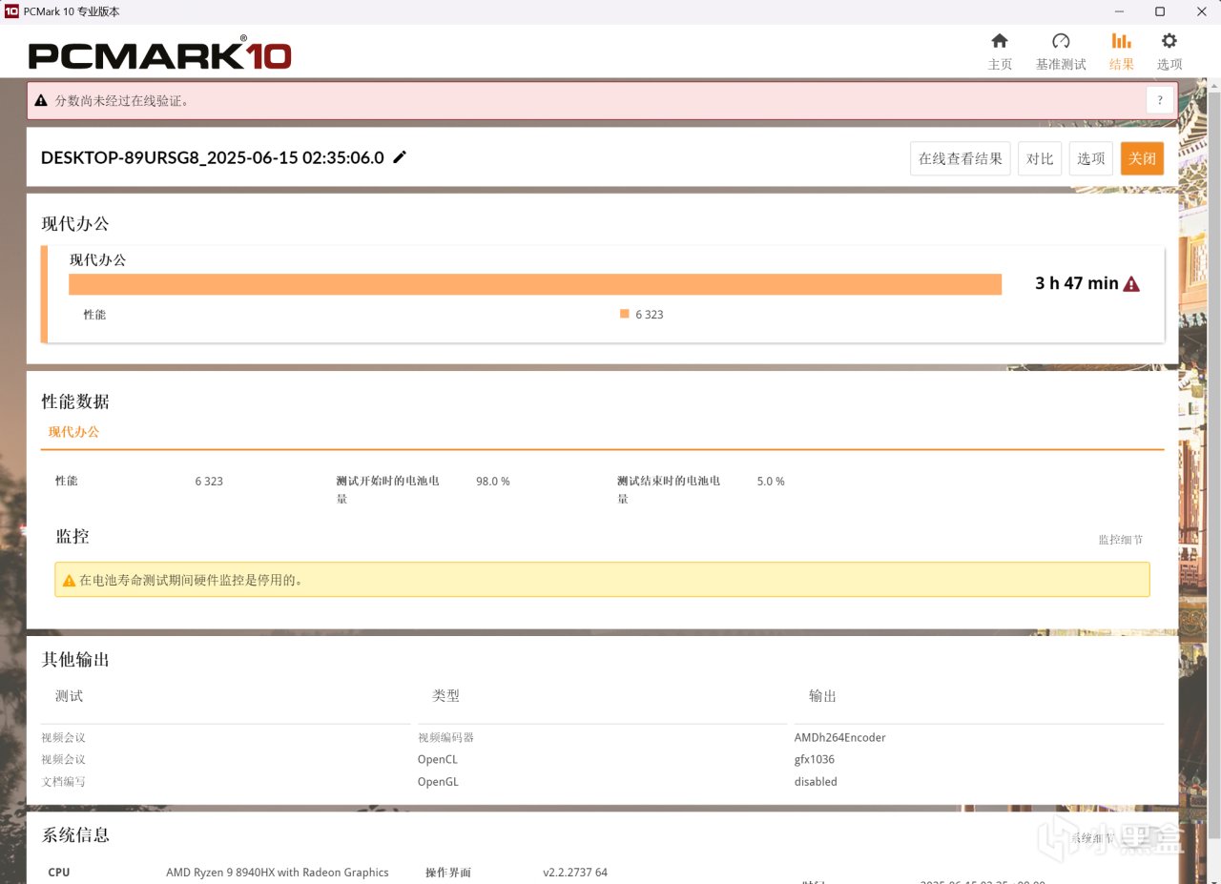Screen dimensions: 1221x884
Task: Open 选项 with the gear icon
Action: click(1169, 51)
